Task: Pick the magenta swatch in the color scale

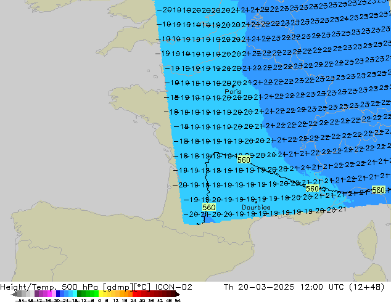Action: point(49,293)
